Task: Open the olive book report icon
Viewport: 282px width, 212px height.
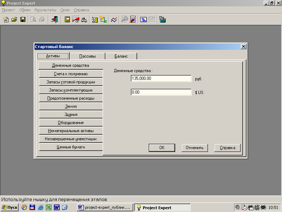Action: pos(67,19)
